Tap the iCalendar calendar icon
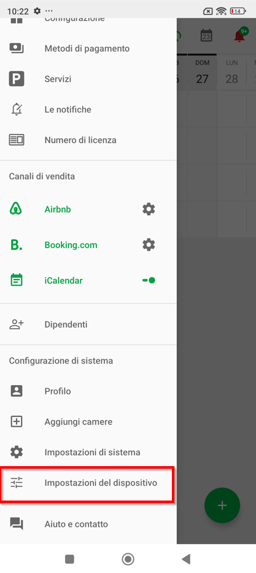The height and width of the screenshot is (573, 256). coord(16,280)
